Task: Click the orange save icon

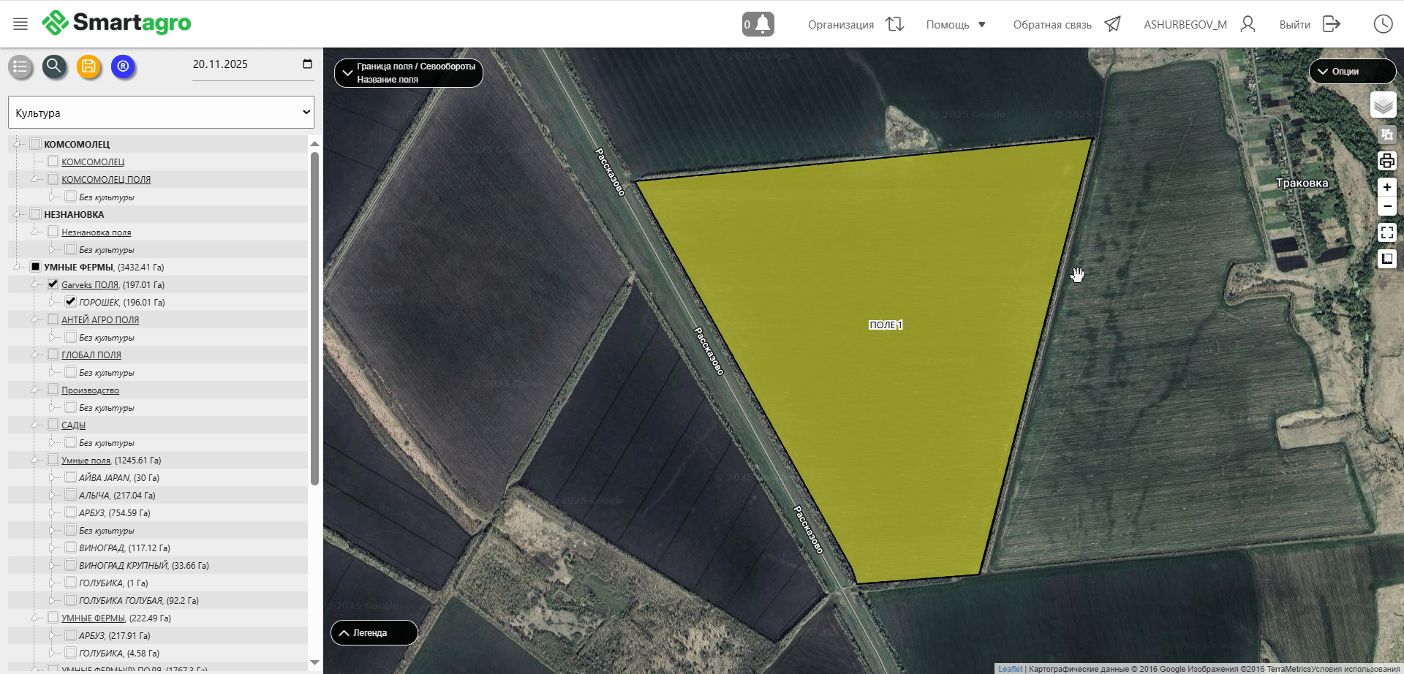Action: tap(88, 67)
